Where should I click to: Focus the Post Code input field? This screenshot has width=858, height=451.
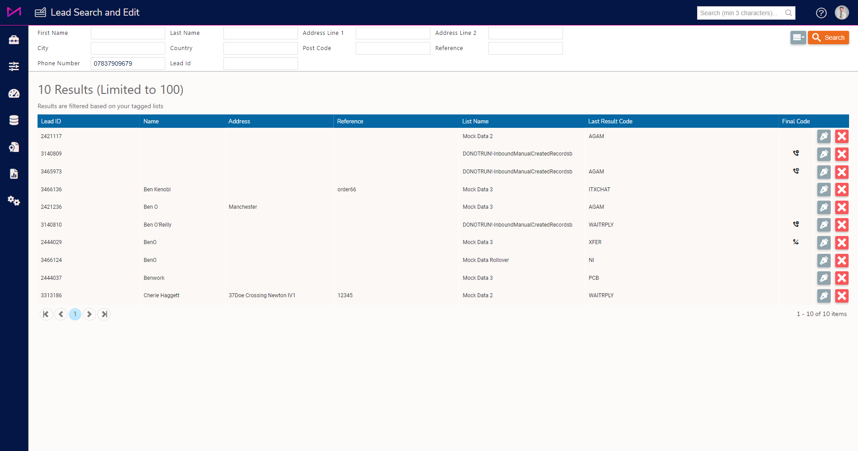point(393,48)
